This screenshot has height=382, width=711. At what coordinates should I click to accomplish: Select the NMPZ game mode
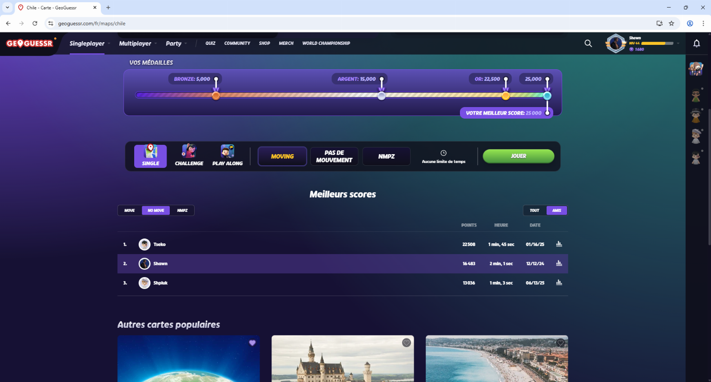pyautogui.click(x=386, y=156)
